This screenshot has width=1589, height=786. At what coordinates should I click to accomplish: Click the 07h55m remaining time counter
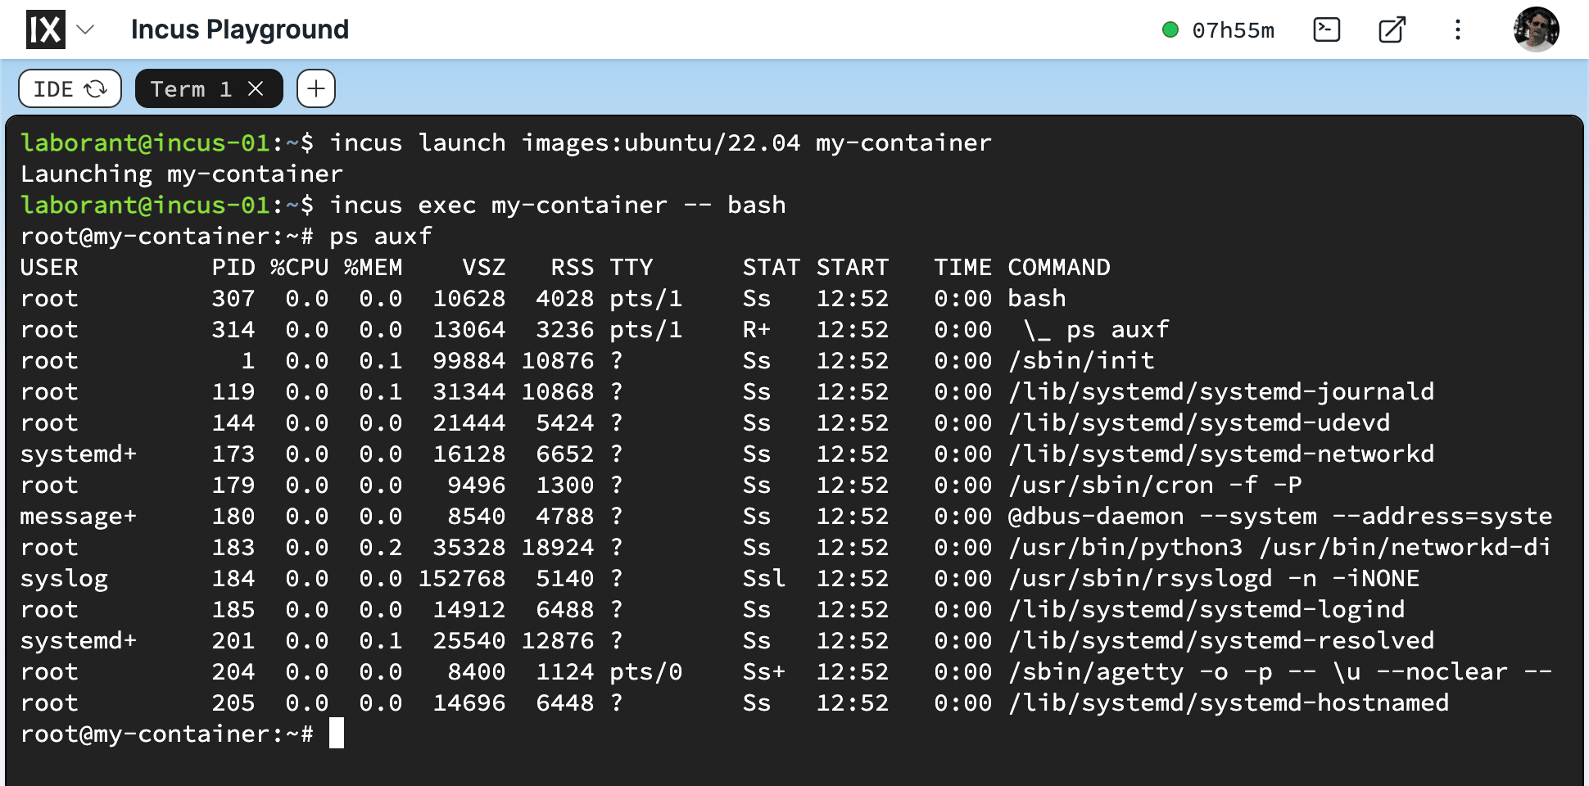1234,30
